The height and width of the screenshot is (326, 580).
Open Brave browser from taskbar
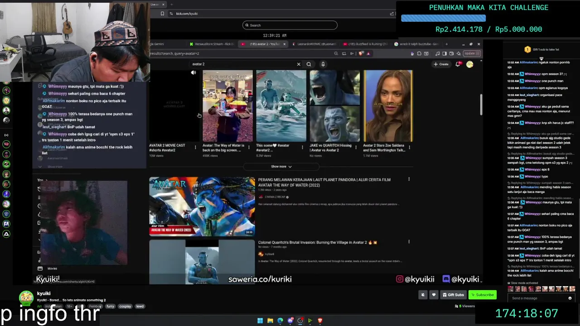click(320, 321)
